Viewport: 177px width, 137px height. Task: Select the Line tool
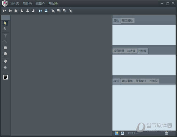pyautogui.click(x=5, y=42)
